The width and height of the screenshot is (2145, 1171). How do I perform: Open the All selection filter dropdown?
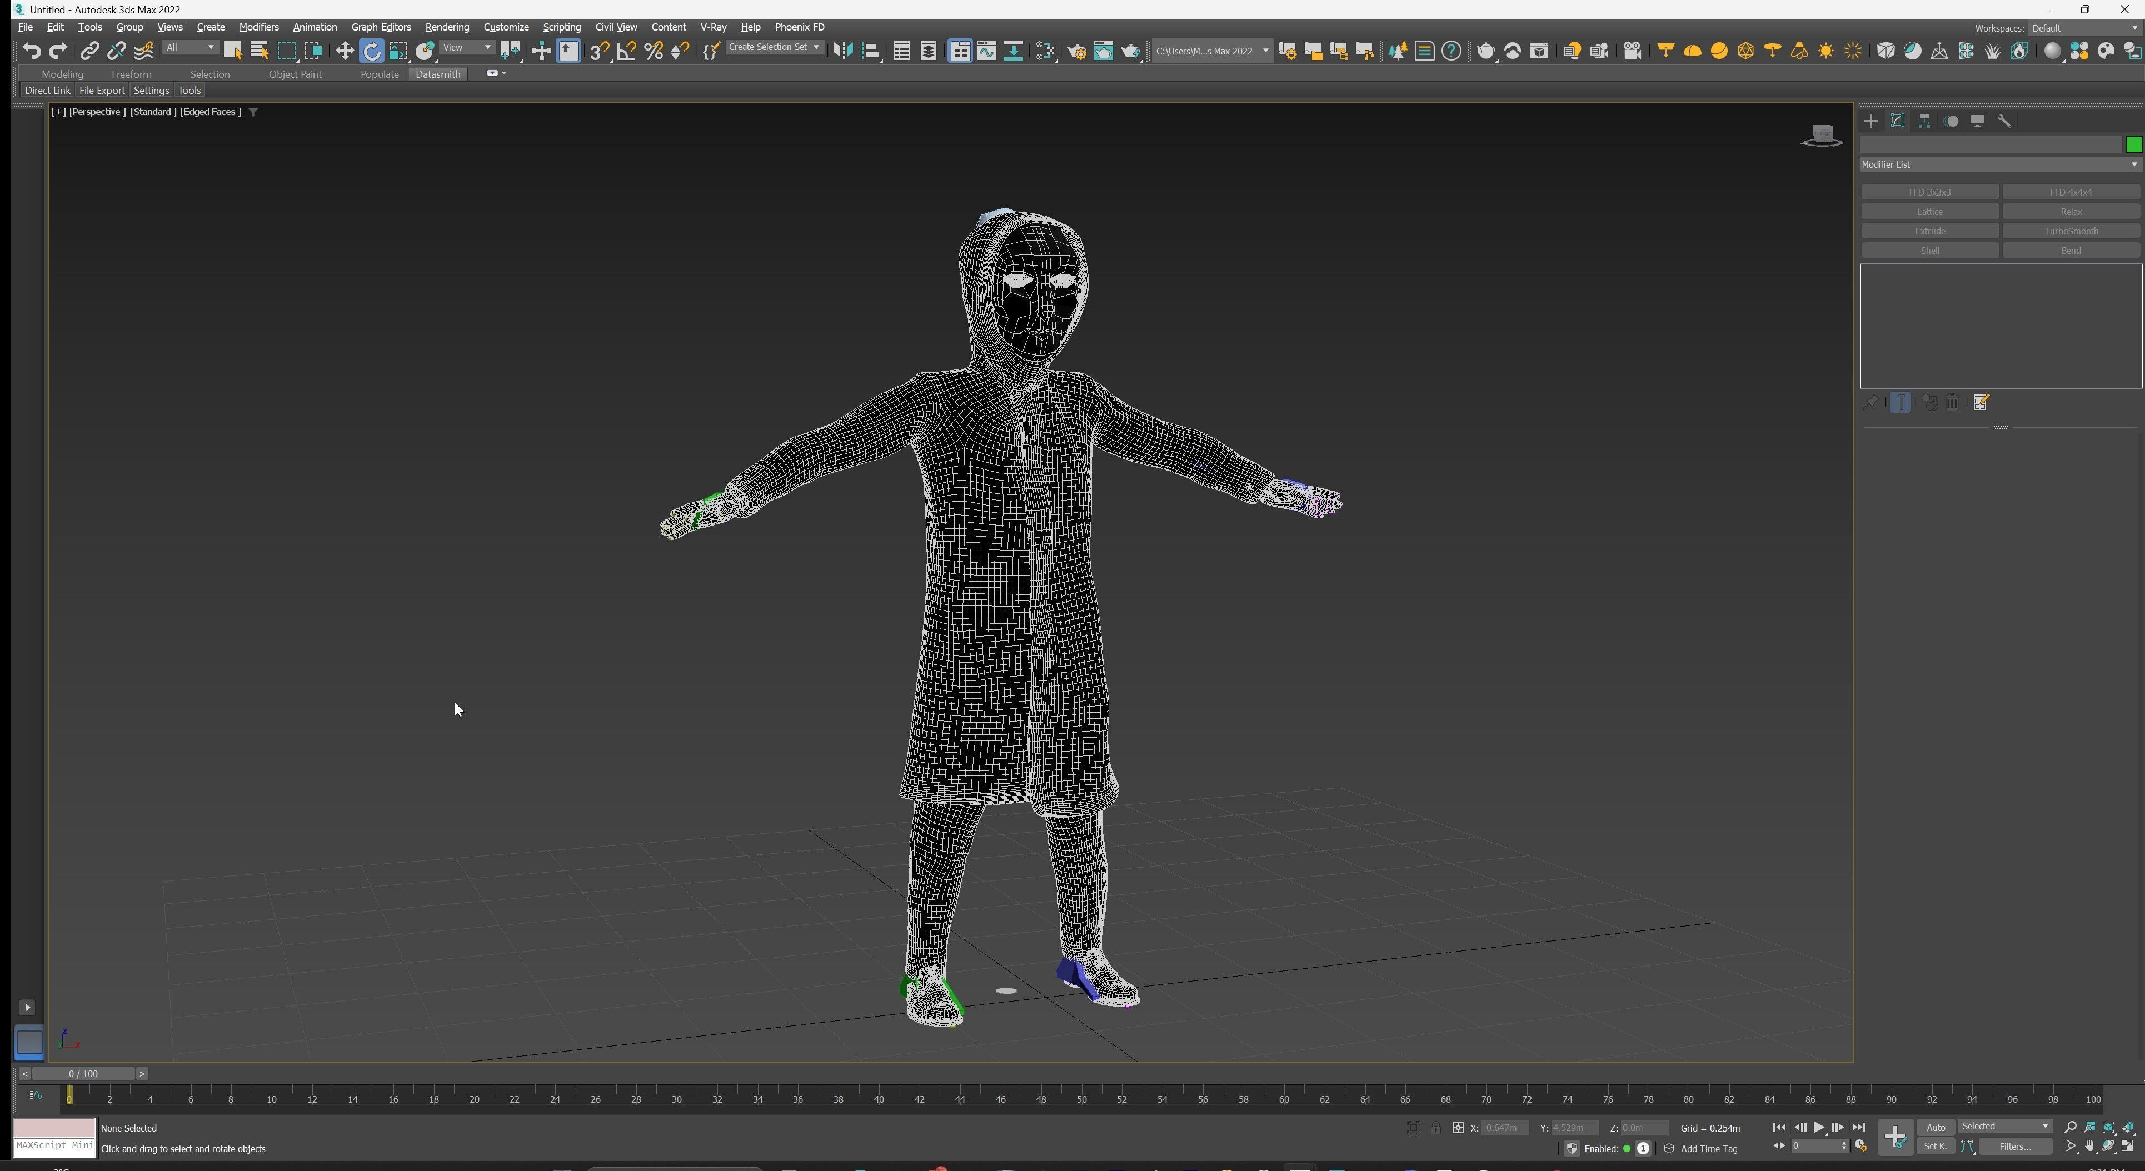pos(190,48)
